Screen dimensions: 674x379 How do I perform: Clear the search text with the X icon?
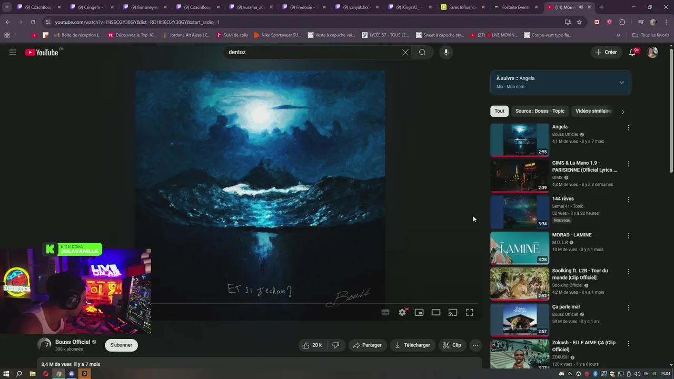405,52
